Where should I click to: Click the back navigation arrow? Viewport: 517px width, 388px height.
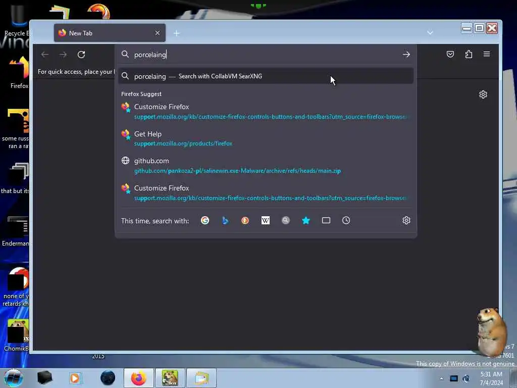tap(45, 55)
